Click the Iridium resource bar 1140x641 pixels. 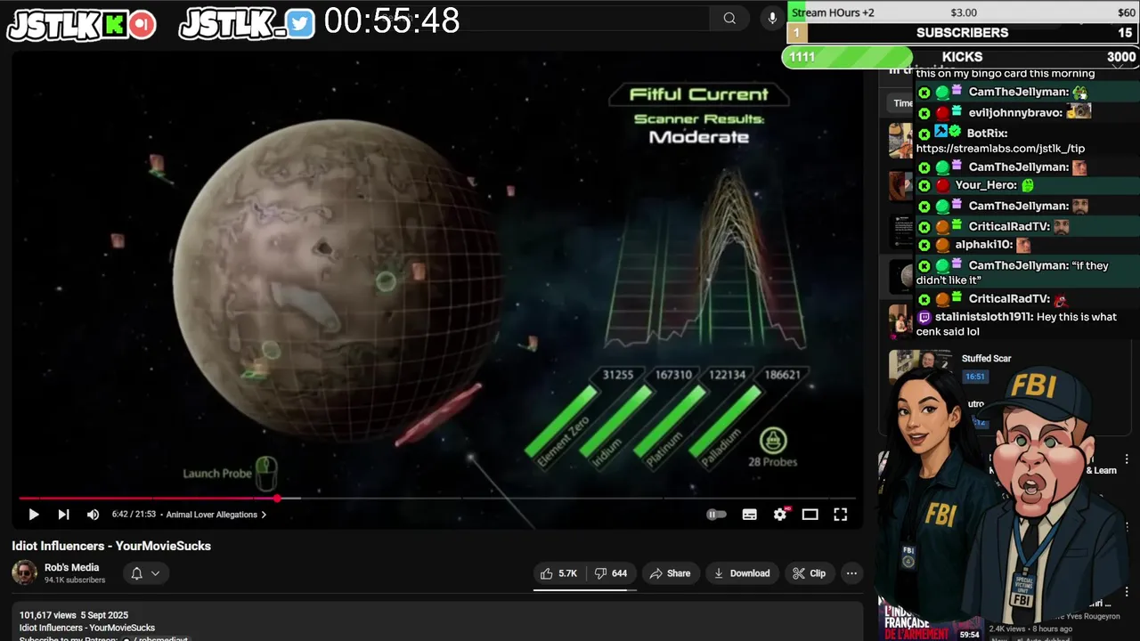coord(616,421)
